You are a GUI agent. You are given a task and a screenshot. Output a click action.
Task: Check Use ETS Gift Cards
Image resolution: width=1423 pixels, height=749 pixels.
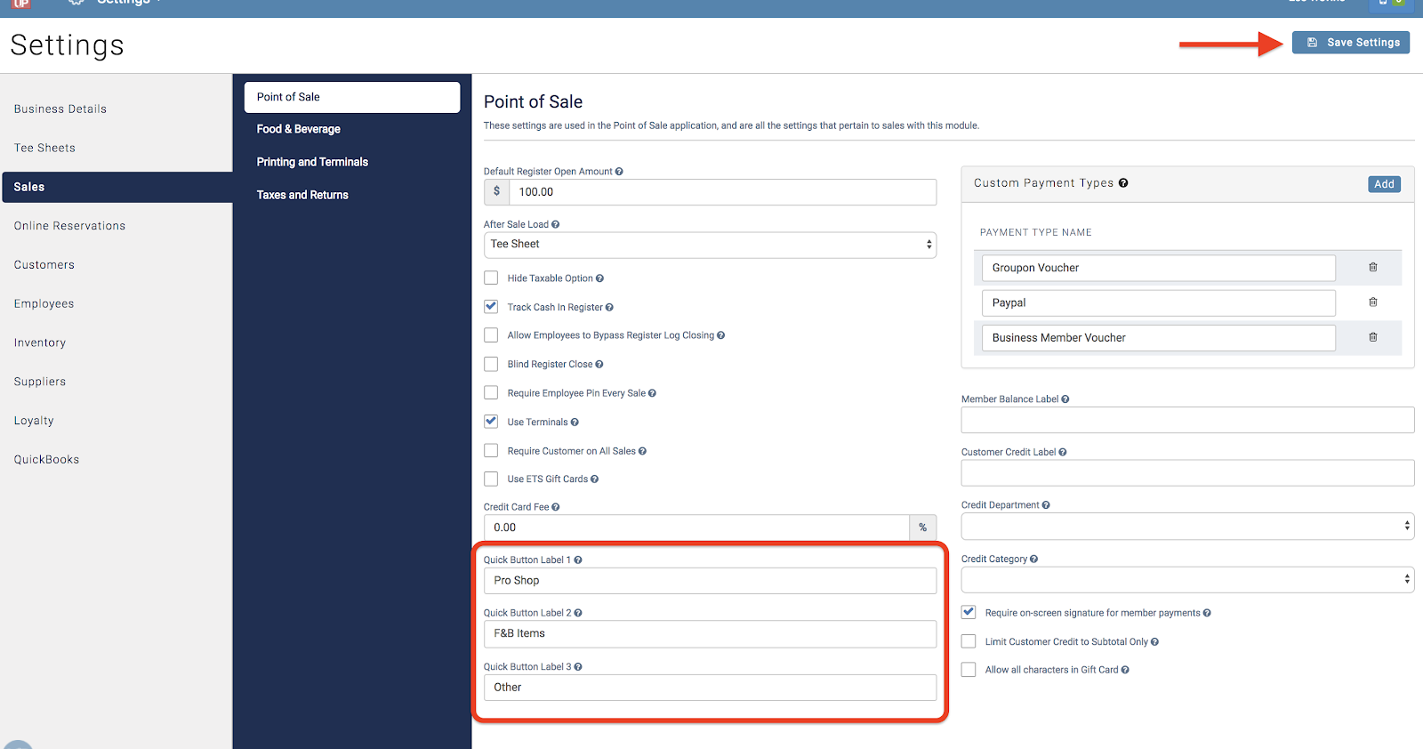click(491, 479)
